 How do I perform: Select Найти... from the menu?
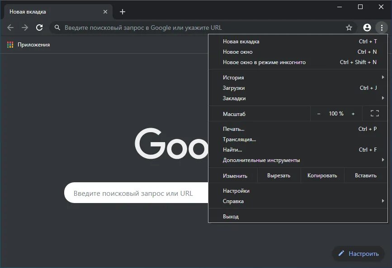(x=298, y=150)
